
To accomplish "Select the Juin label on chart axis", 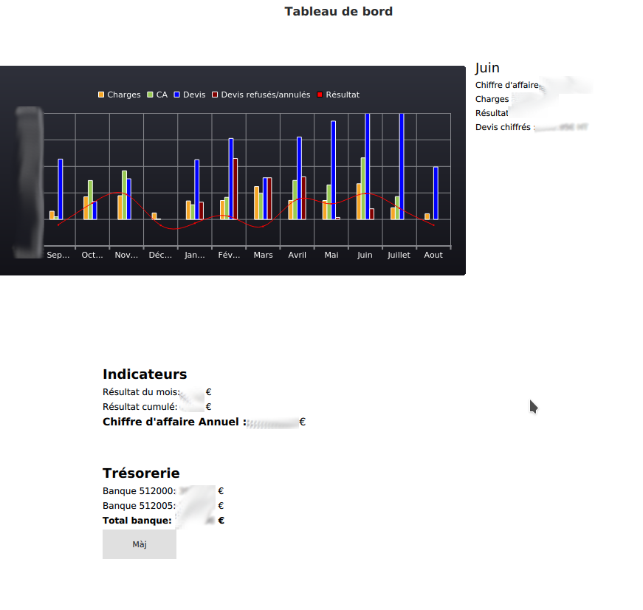I will [x=365, y=255].
